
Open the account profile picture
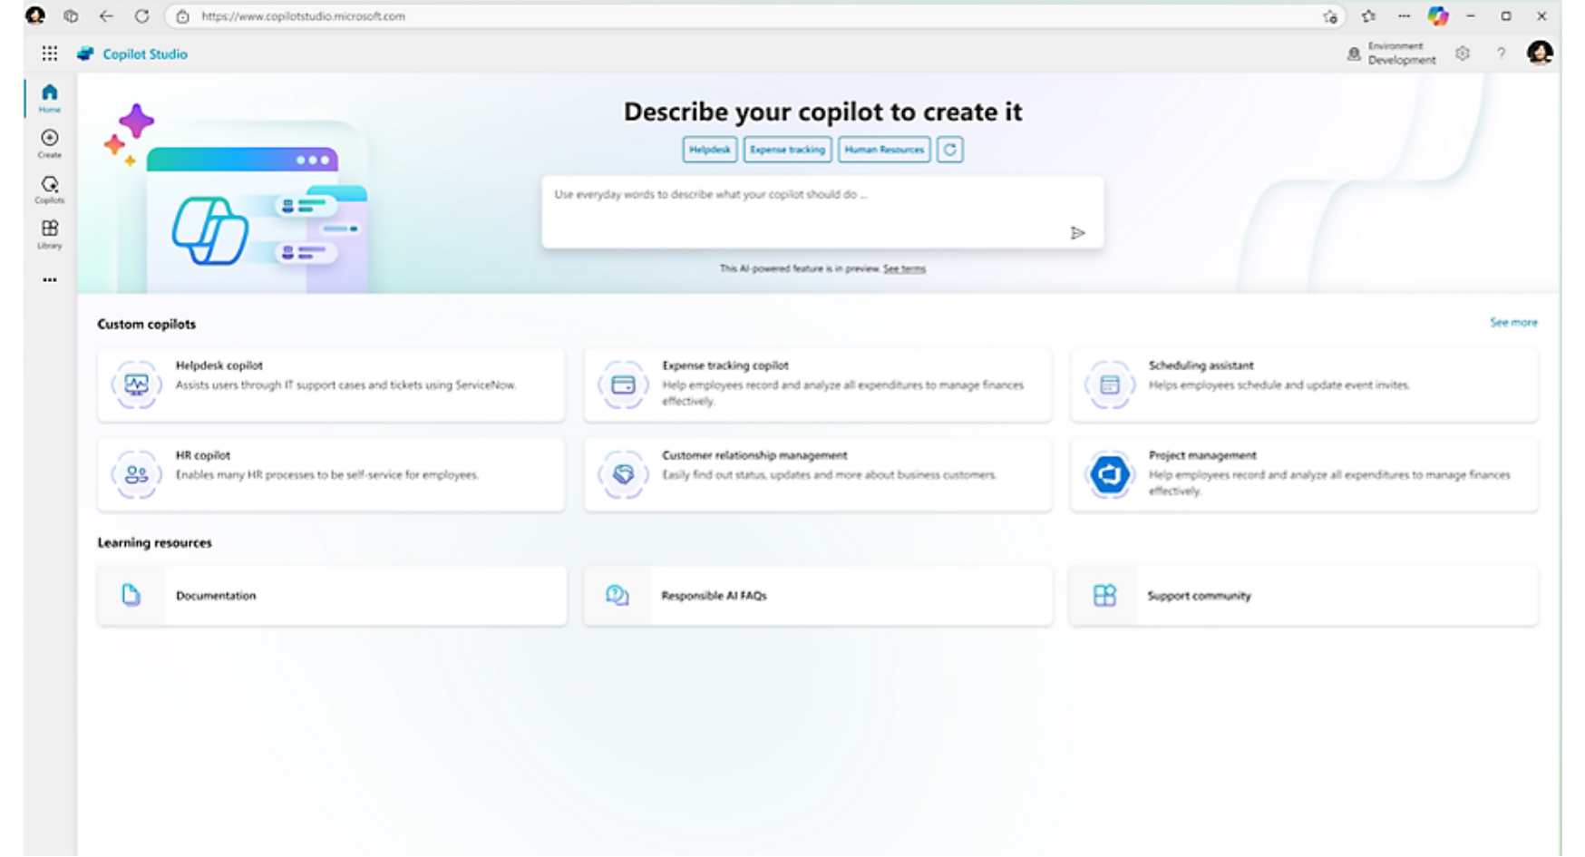click(x=1540, y=54)
